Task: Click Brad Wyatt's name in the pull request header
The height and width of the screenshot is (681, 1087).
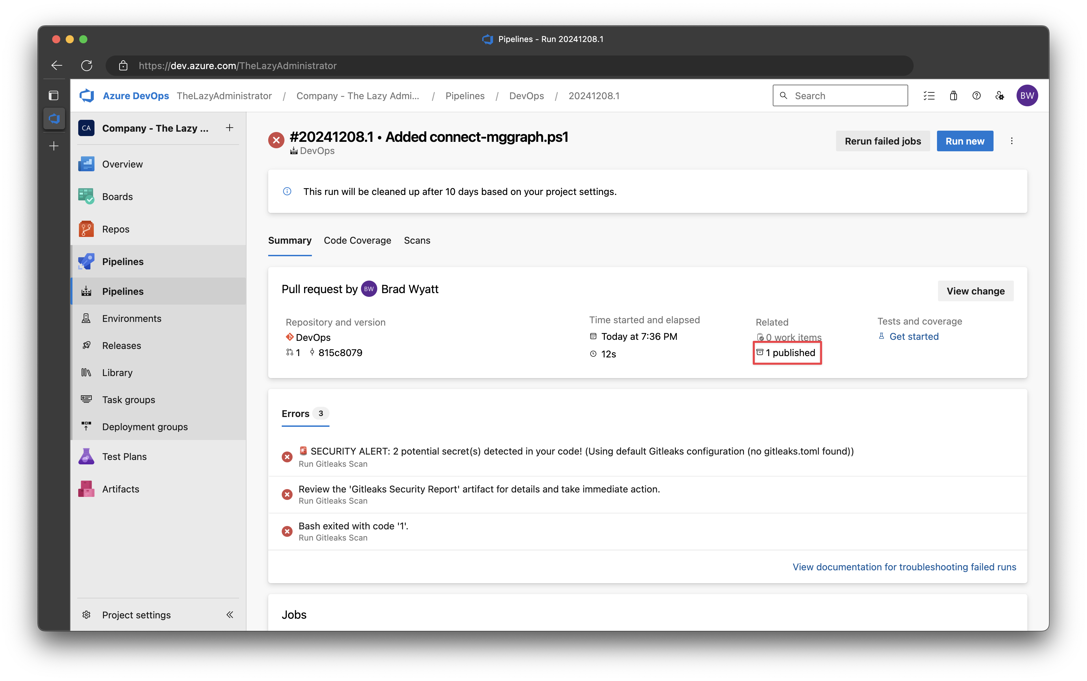Action: 409,289
